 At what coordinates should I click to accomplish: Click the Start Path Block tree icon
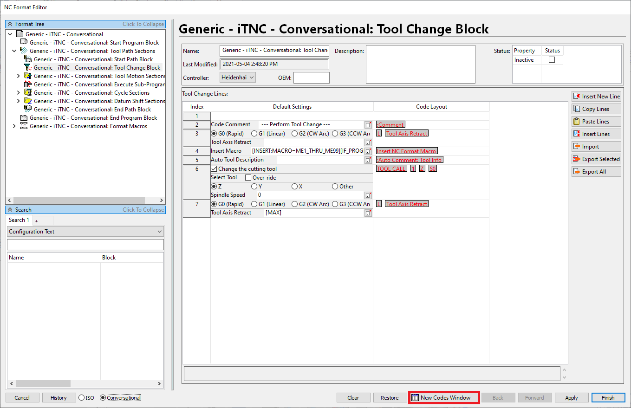pos(28,59)
